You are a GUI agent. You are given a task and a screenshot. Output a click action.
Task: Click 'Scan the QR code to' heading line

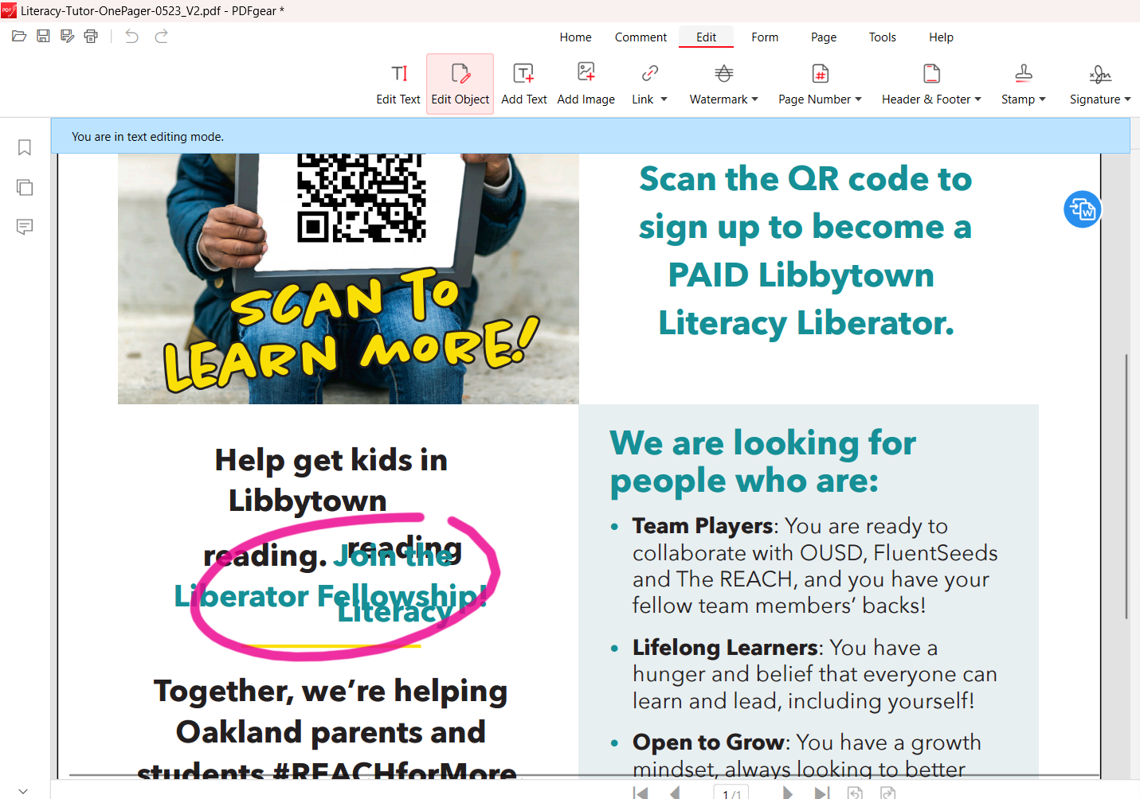[x=805, y=179]
